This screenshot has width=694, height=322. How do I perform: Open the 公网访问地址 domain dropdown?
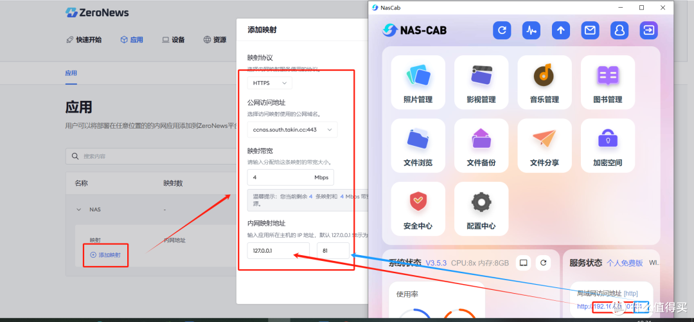point(292,129)
